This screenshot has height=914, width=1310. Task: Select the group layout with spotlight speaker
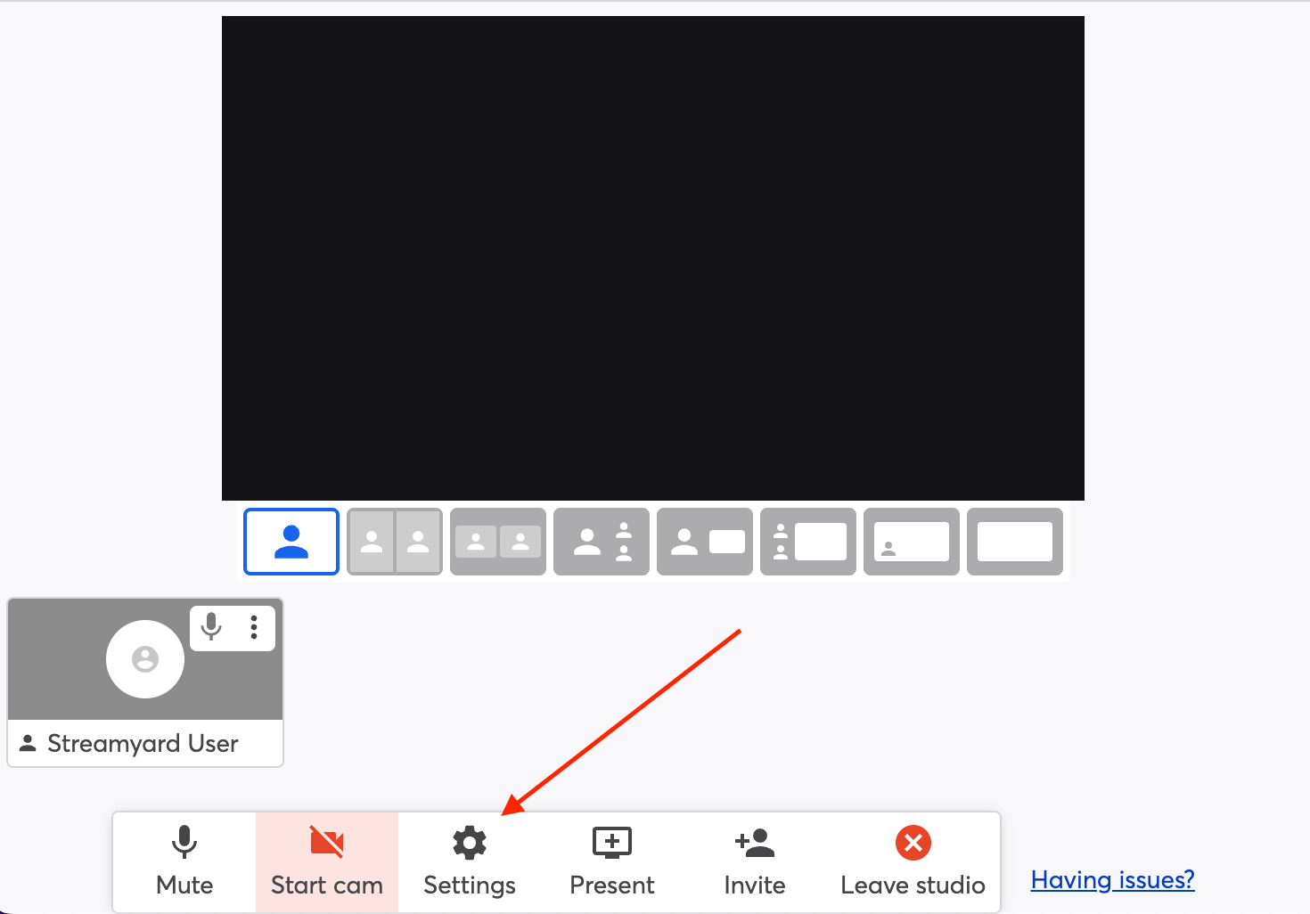[602, 542]
